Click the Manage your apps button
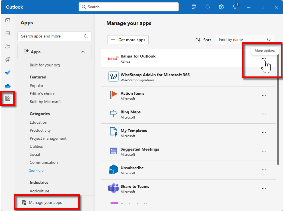The image size is (283, 211). click(45, 203)
